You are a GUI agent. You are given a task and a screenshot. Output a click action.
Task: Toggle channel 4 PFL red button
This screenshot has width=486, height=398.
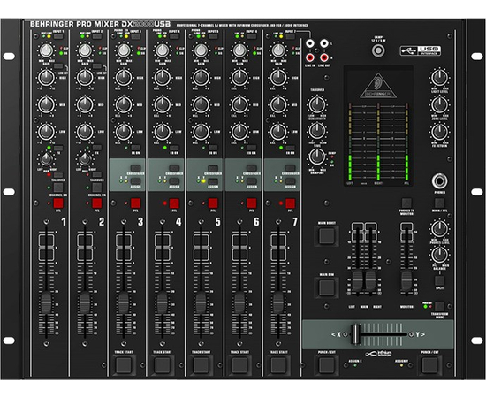point(174,203)
